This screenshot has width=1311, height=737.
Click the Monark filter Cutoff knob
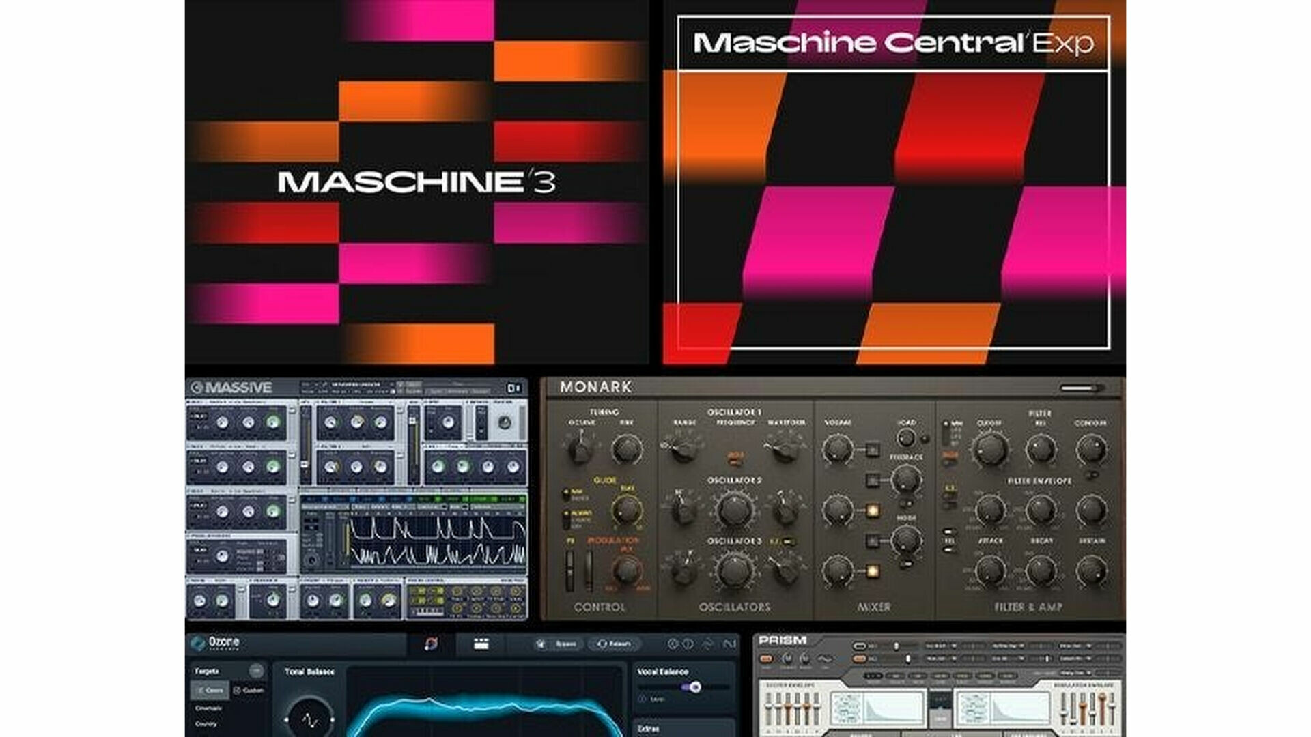pos(990,450)
